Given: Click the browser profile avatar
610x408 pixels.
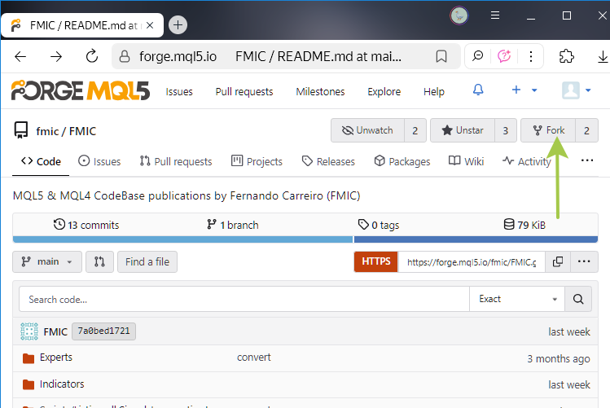Looking at the screenshot, I should pyautogui.click(x=459, y=16).
